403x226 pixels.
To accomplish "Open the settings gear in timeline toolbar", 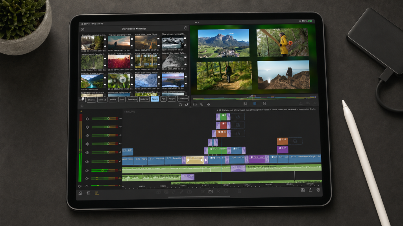I will point(318,190).
